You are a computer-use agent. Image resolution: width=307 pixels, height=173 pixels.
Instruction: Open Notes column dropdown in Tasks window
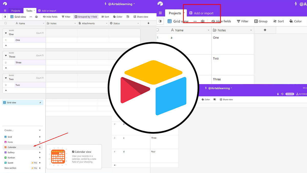point(75,24)
